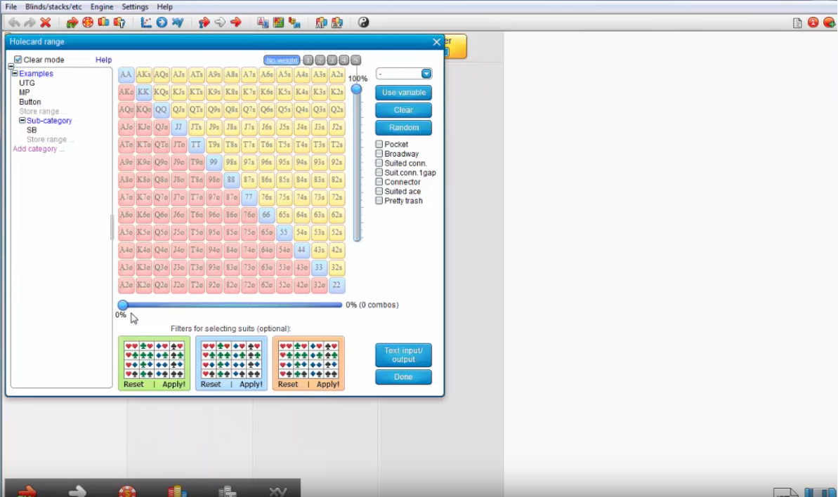Screen dimensions: 838x497
Task: Collapse the Examples tree node
Action: tap(15, 74)
